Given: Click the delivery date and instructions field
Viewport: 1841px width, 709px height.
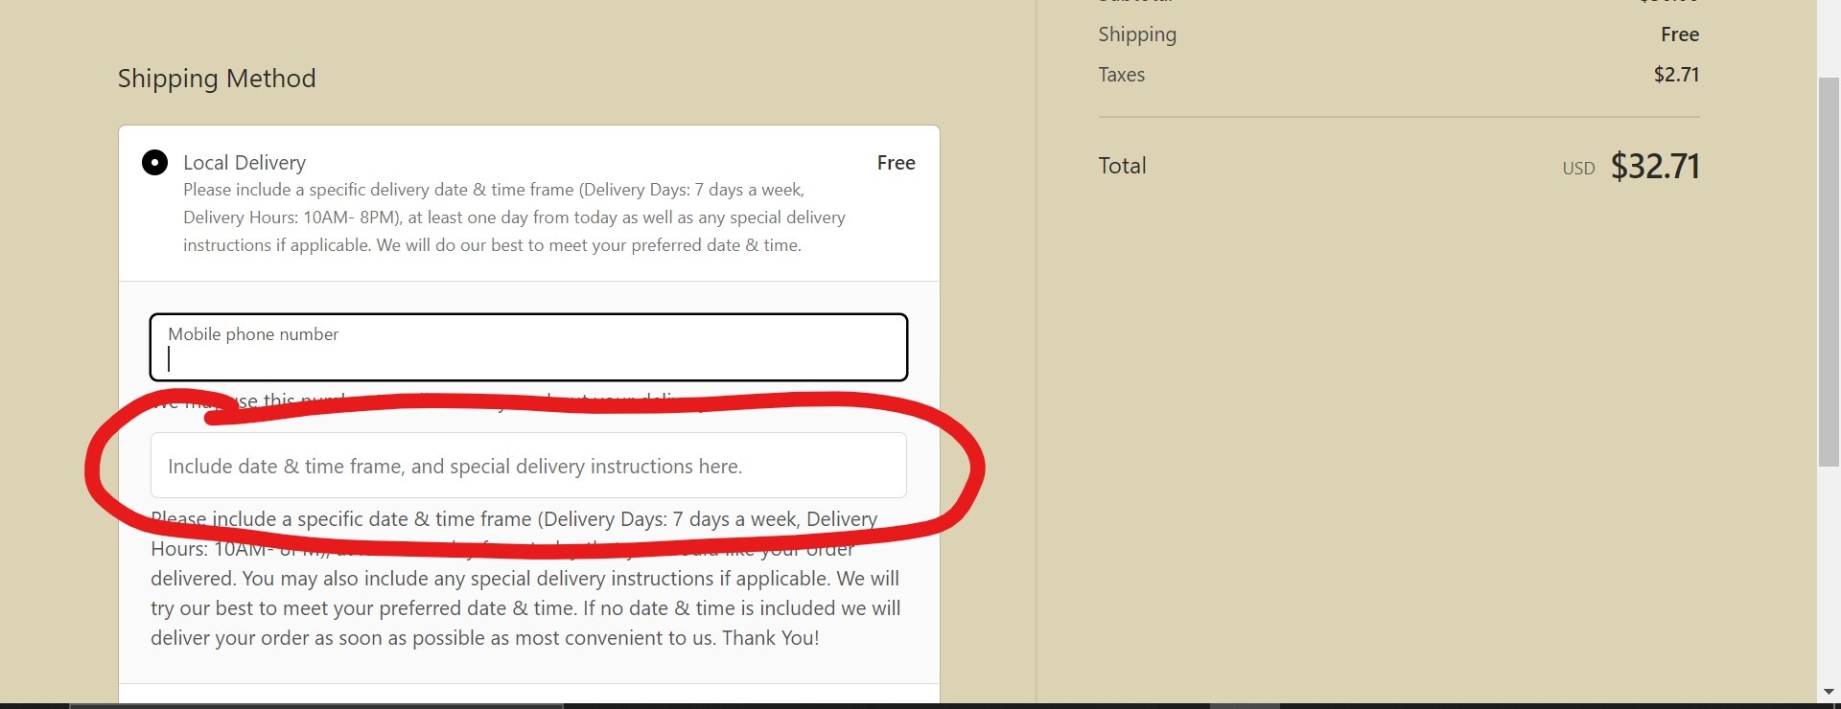Looking at the screenshot, I should (527, 466).
